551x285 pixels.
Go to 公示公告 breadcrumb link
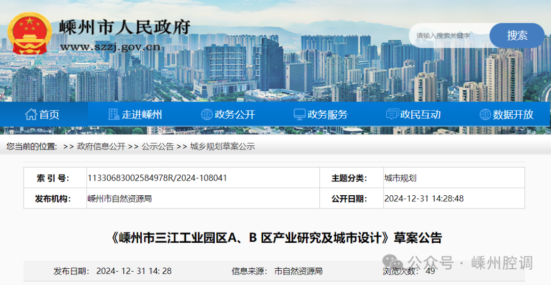tap(158, 146)
